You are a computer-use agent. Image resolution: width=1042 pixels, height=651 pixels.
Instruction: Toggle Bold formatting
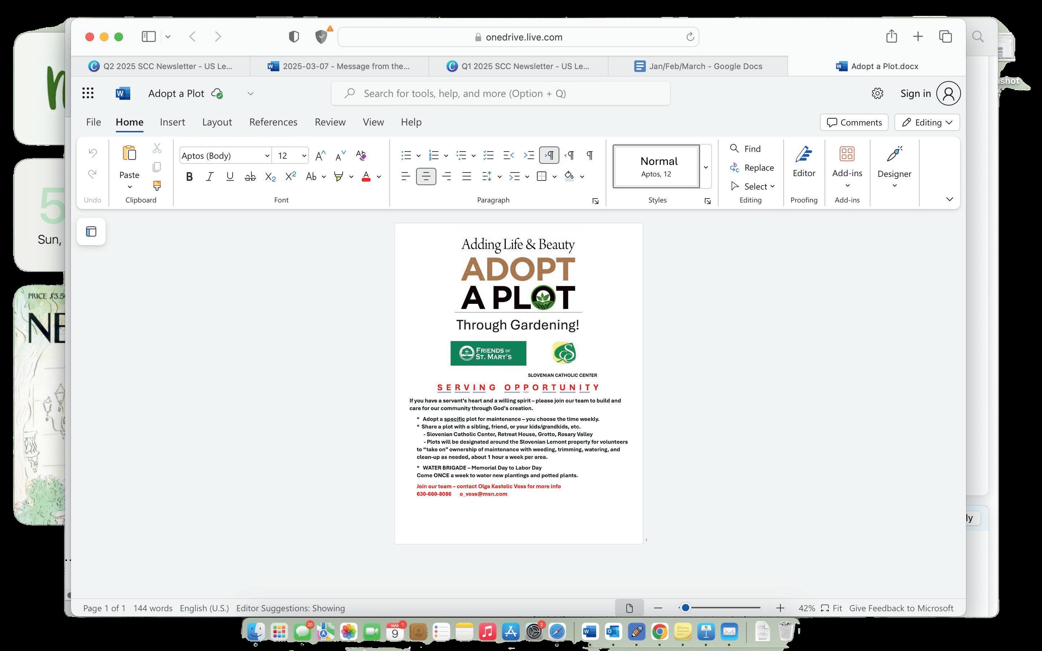(189, 176)
